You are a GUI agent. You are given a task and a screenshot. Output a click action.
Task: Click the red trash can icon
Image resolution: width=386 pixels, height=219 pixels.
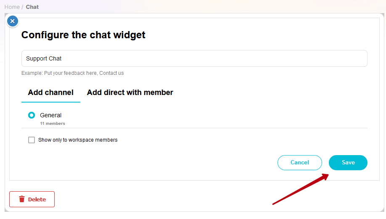tap(22, 199)
